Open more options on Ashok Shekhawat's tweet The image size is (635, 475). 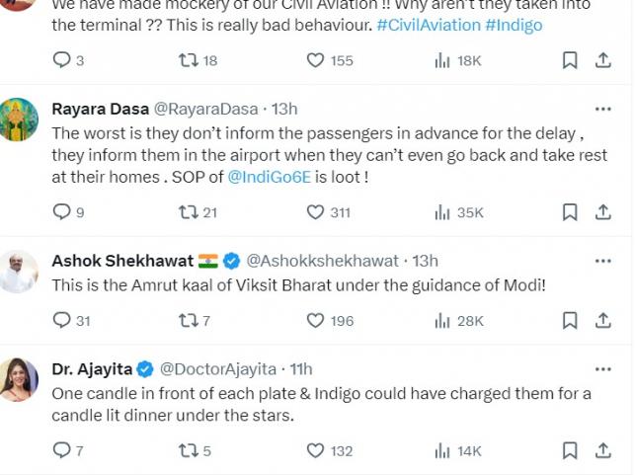pos(602,261)
